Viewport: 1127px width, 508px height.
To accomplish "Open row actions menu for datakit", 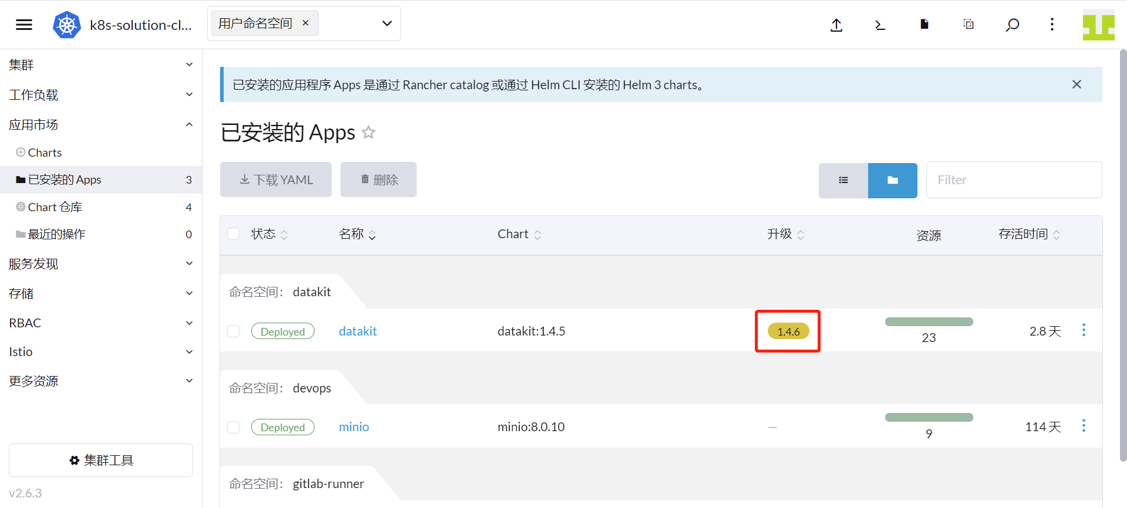I will 1084,330.
